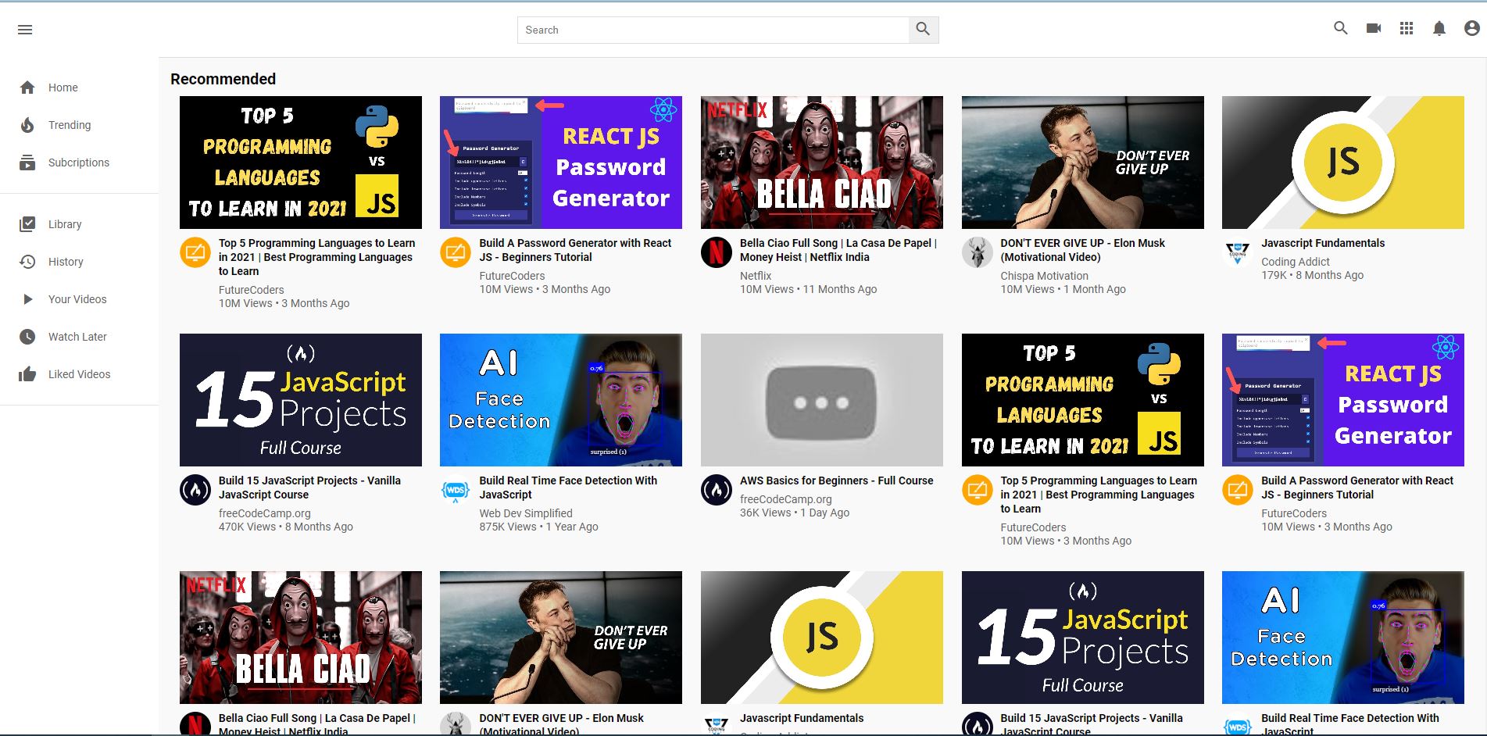
Task: Click the Library icon in the sidebar
Action: point(27,224)
